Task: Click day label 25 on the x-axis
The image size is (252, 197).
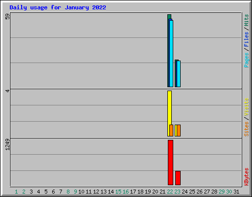Action: (x=192, y=192)
